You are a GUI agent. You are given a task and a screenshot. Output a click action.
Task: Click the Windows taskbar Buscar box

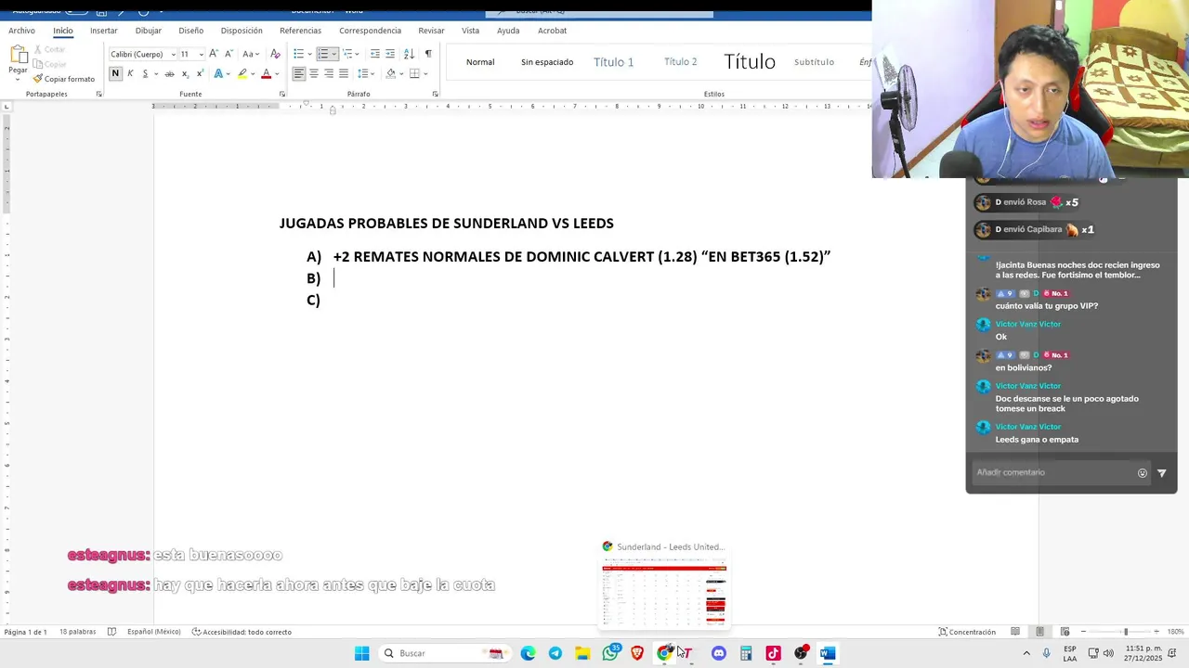(x=444, y=653)
